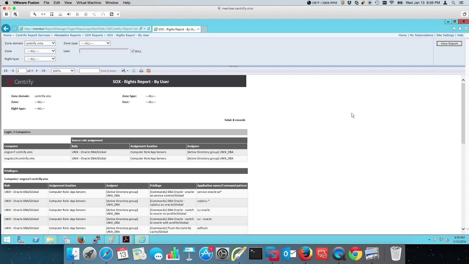Open Windows Start button

[x=7, y=240]
